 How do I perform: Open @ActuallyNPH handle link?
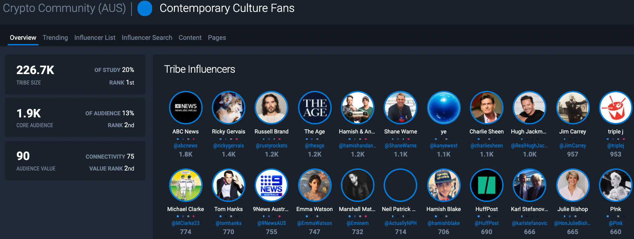(x=400, y=223)
